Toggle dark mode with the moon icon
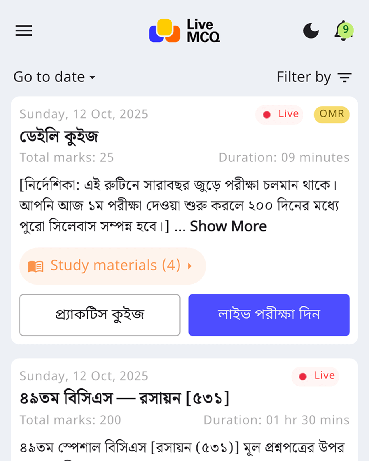The height and width of the screenshot is (461, 369). (311, 31)
